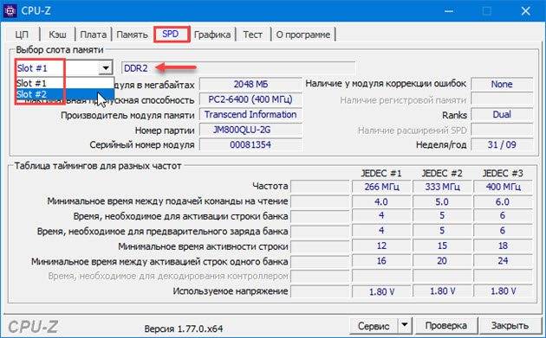Click the Сервис button
Viewport: 546px width, 338px height.
(x=374, y=326)
